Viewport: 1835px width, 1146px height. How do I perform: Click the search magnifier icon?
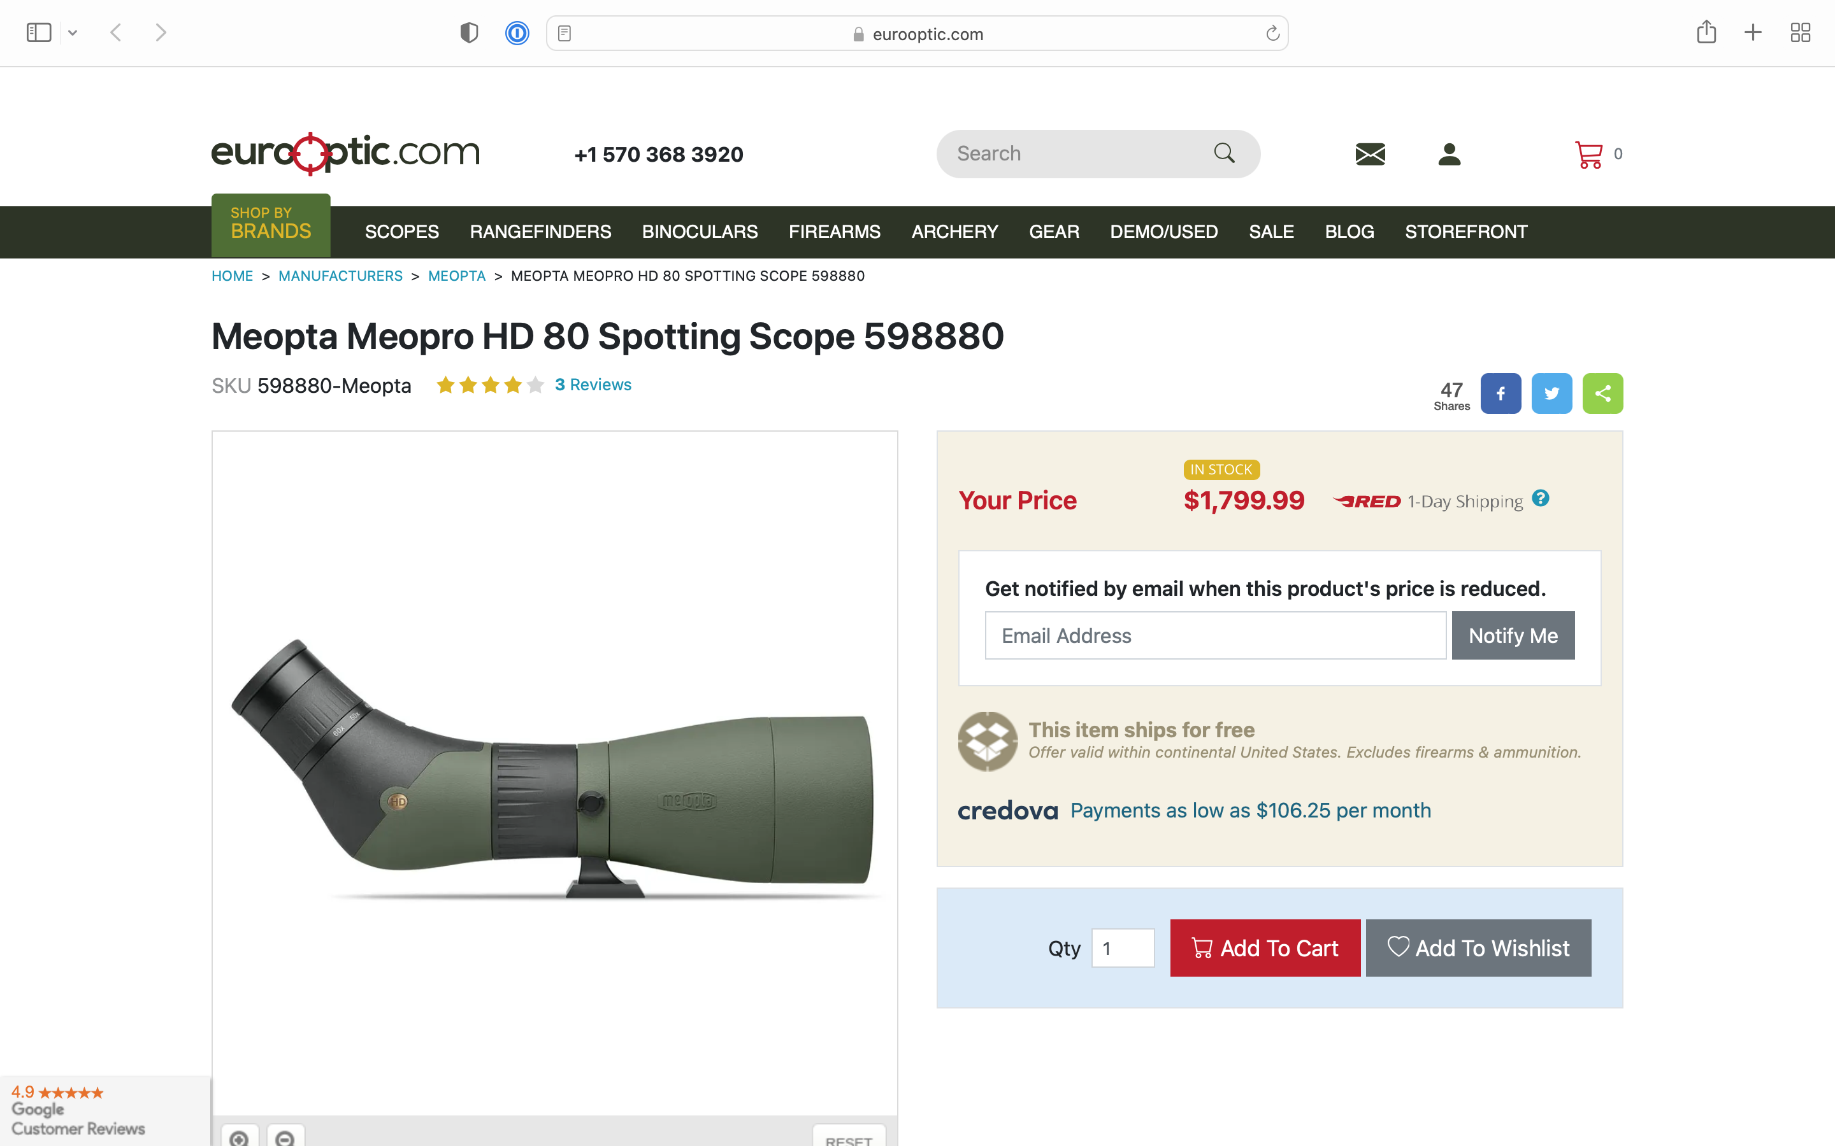coord(1224,153)
